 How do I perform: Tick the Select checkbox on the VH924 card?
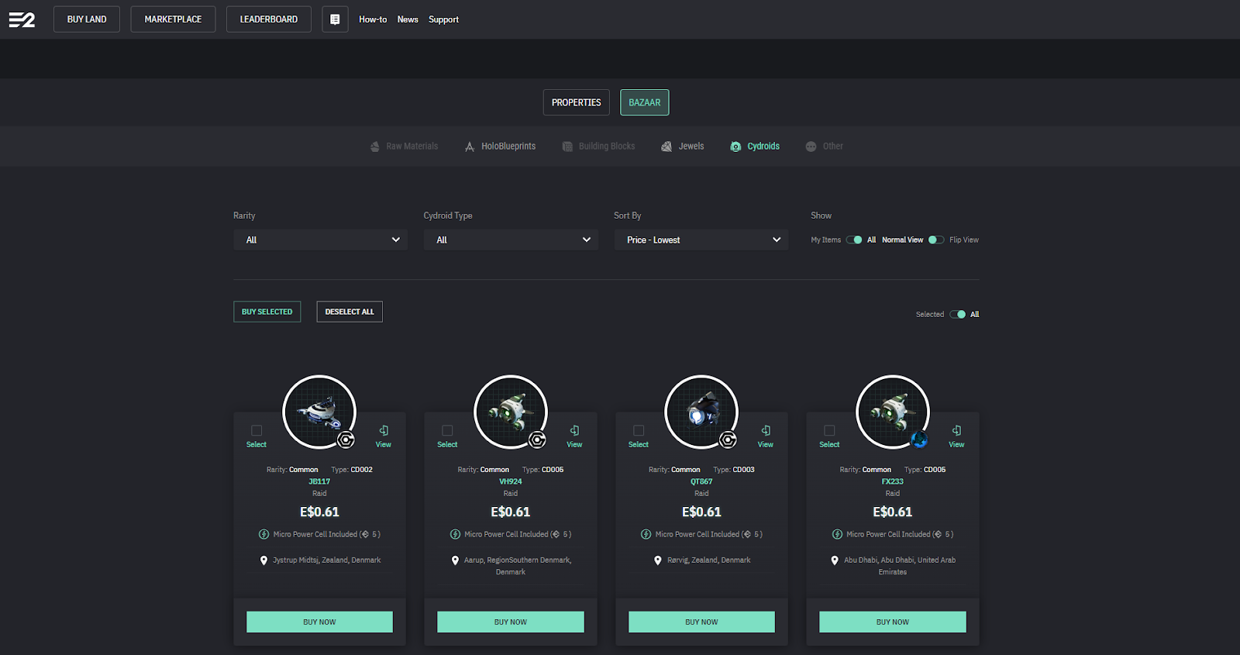tap(447, 430)
